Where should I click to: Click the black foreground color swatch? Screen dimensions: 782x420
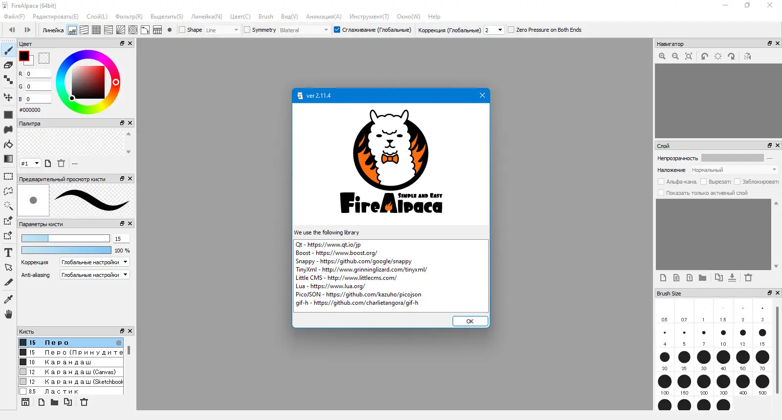tap(24, 56)
